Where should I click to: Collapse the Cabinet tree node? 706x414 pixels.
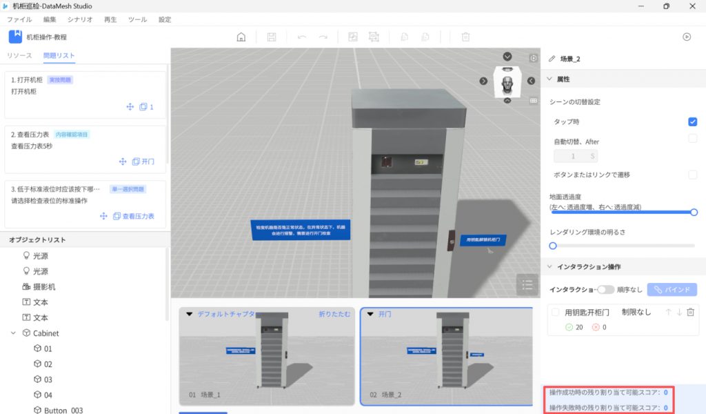pos(14,333)
